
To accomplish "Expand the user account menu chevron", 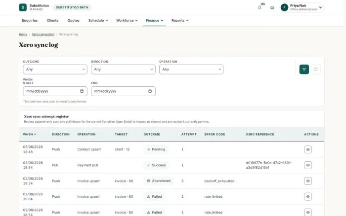I will pos(321,7).
